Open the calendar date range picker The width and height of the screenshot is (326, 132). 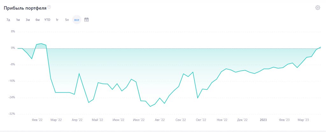click(x=87, y=20)
